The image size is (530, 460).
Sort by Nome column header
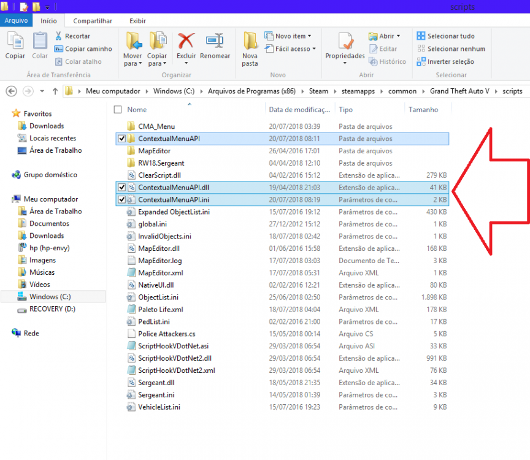click(137, 110)
